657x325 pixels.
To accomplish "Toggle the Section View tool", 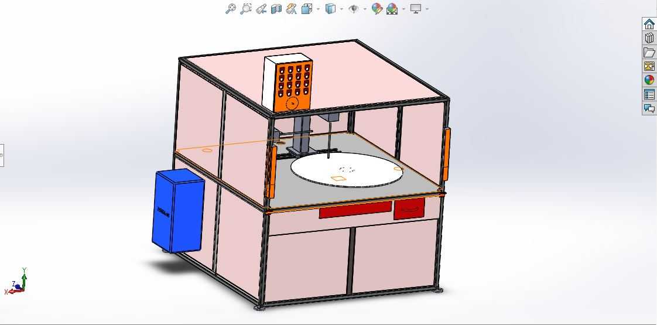I will tap(276, 9).
